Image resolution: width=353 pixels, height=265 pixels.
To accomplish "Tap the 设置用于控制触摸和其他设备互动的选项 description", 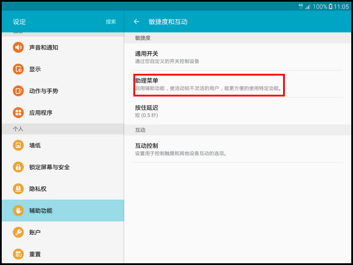I will [181, 153].
